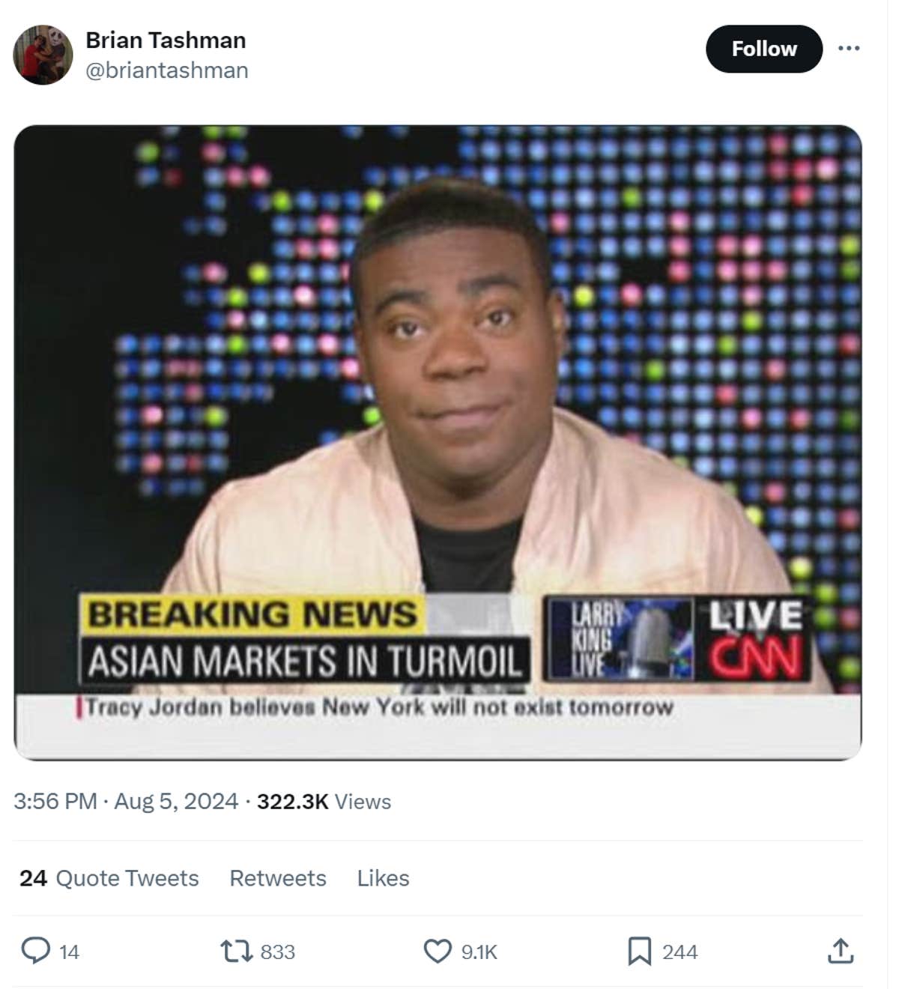Click the Follow button
The height and width of the screenshot is (989, 899).
tap(764, 49)
